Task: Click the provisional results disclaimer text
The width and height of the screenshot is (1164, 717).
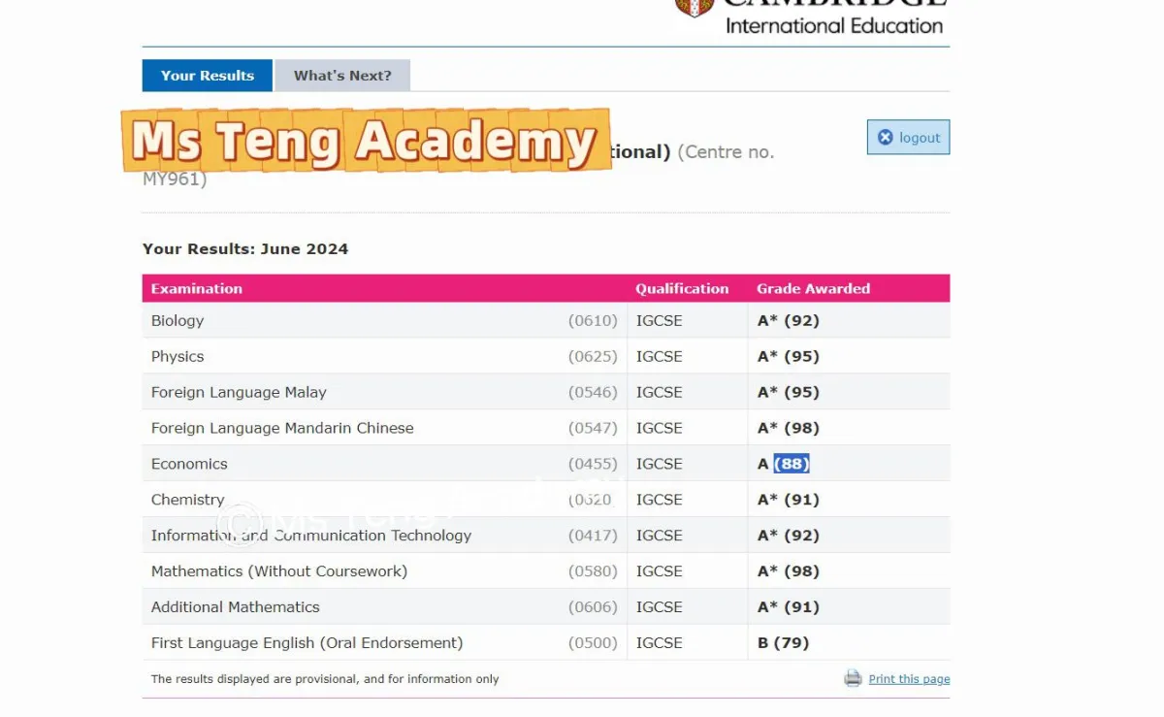Action: 325,679
